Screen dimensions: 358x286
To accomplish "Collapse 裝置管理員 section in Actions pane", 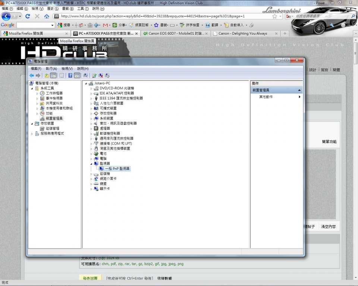I will tap(299, 90).
